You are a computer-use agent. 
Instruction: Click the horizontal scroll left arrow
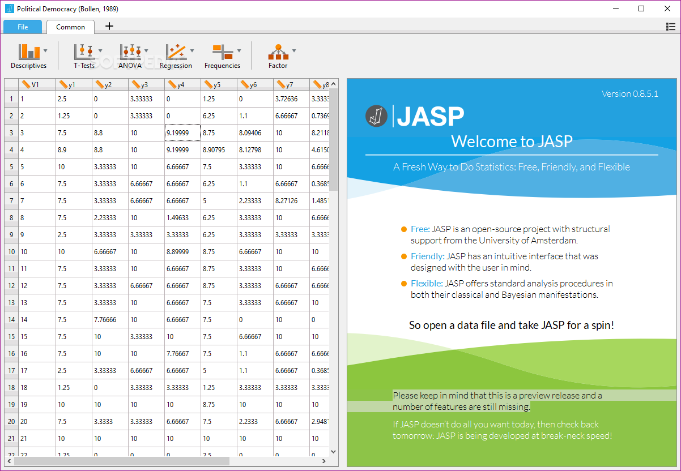(x=8, y=461)
